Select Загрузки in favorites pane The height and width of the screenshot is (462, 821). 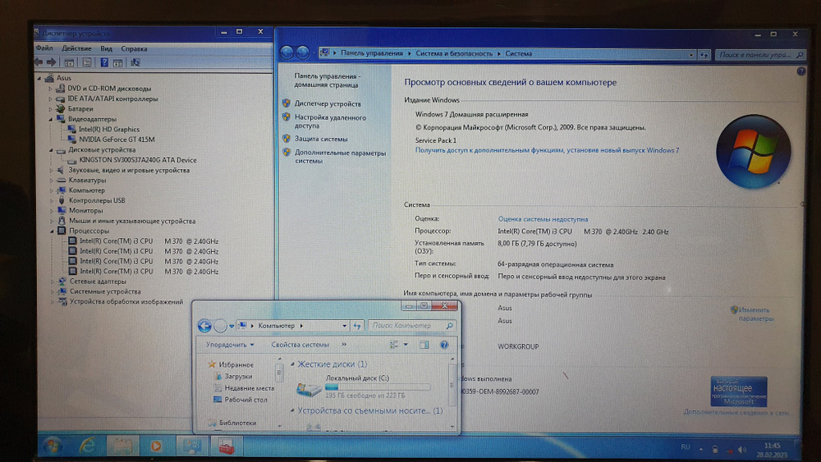(238, 376)
